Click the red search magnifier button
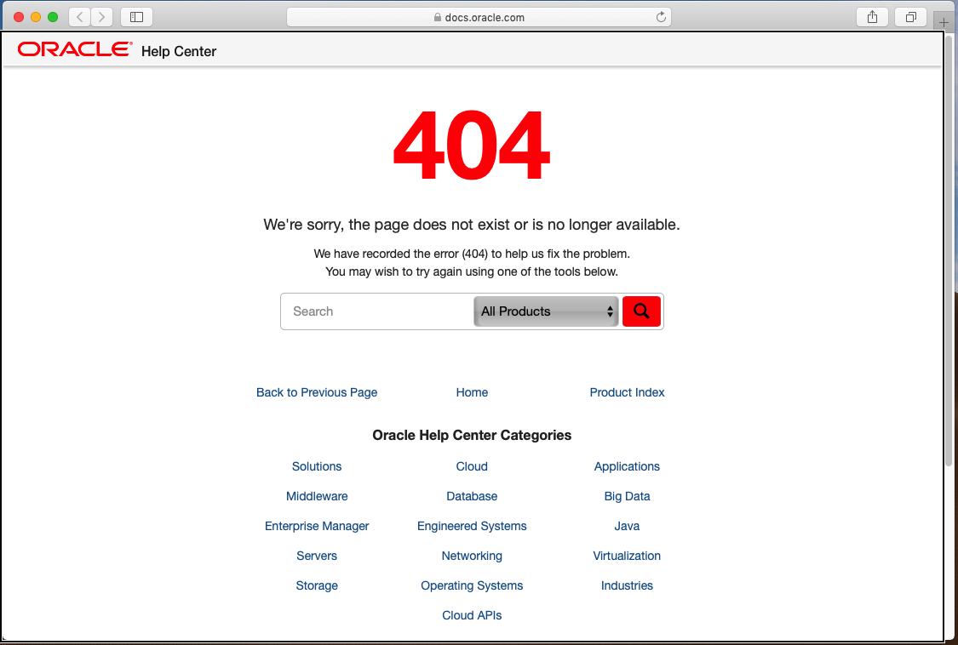 641,311
